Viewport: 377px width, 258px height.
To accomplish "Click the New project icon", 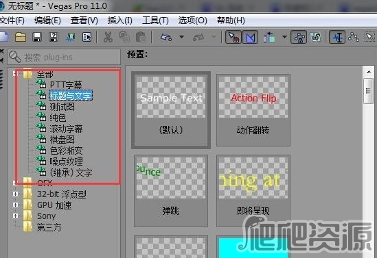I will pos(4,37).
